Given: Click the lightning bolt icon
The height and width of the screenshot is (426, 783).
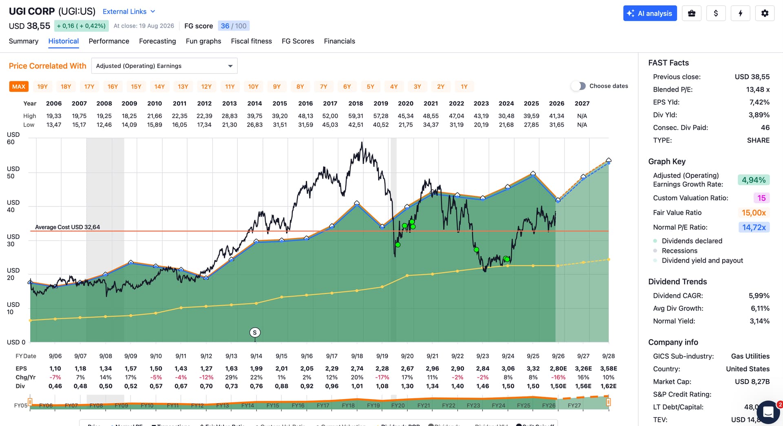Looking at the screenshot, I should (x=740, y=13).
